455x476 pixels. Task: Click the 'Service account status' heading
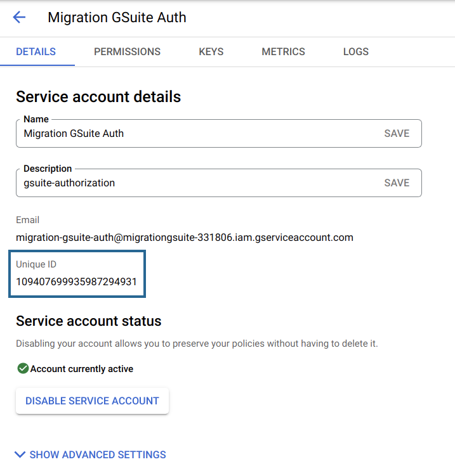[x=88, y=321]
